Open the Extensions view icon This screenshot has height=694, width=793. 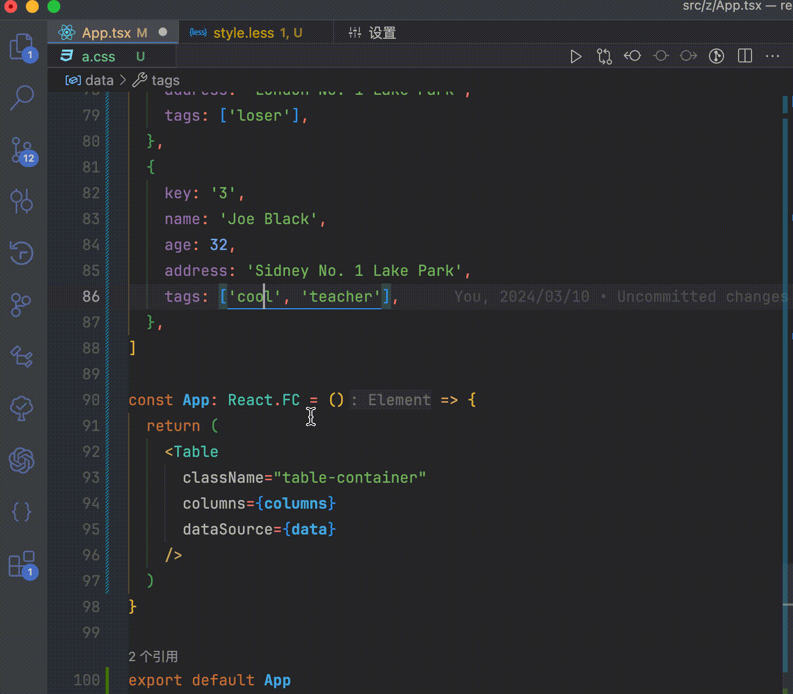click(23, 565)
